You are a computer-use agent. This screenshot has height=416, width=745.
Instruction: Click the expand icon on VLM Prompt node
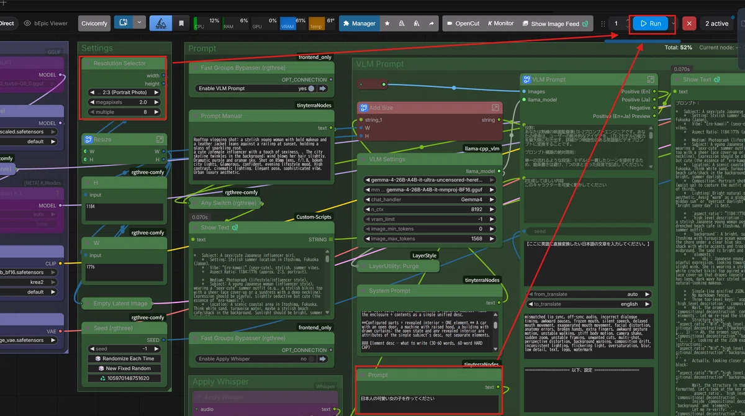pos(651,79)
